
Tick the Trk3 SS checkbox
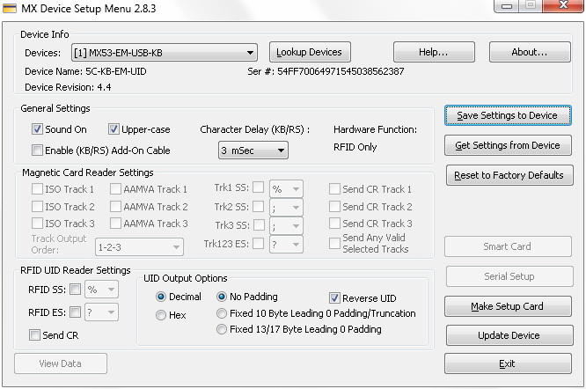coord(259,225)
